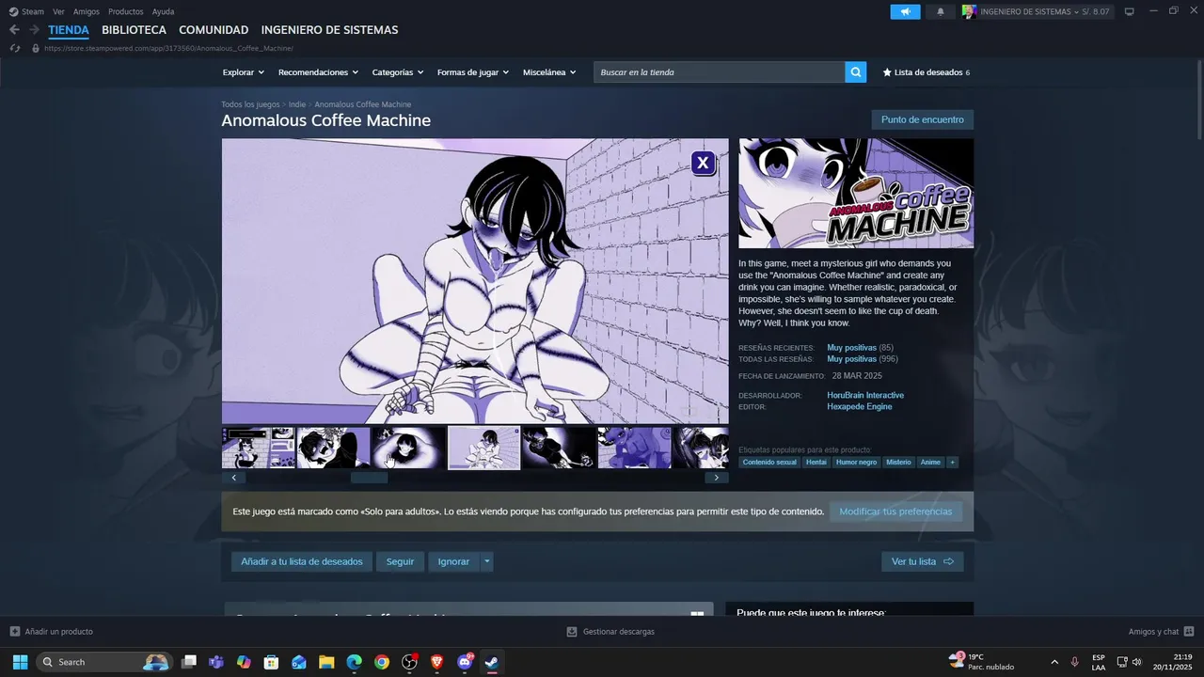The image size is (1204, 677).
Task: Open publisher Hexapede Engine link
Action: pyautogui.click(x=860, y=407)
